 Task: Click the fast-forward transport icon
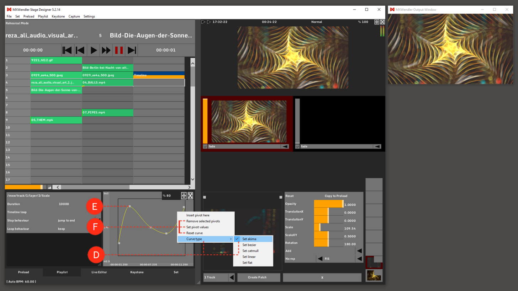106,50
